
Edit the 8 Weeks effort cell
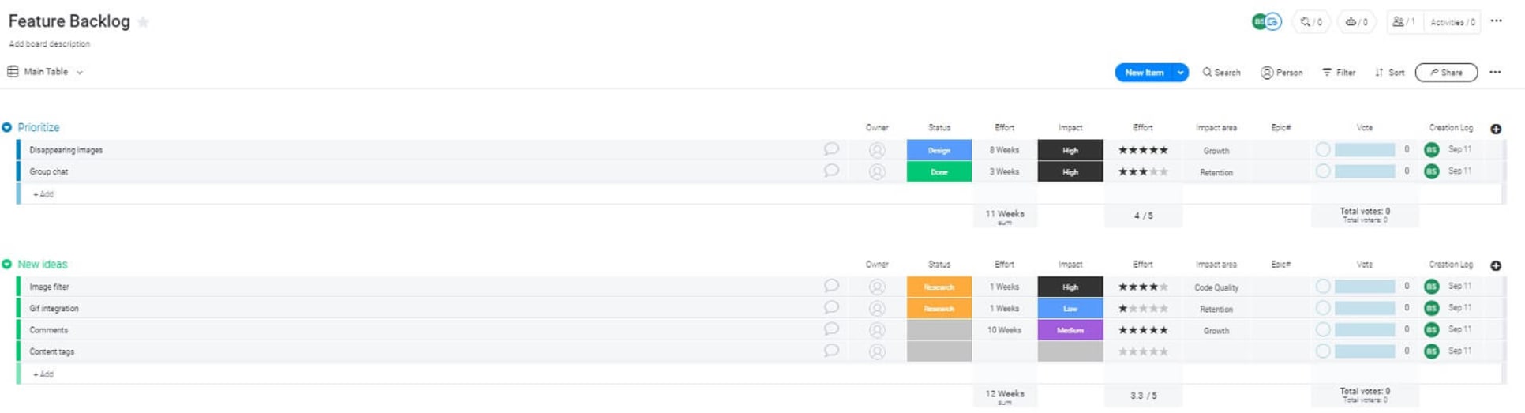(x=1005, y=150)
